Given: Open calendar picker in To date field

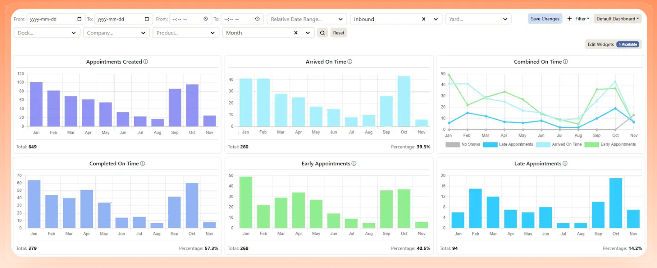Looking at the screenshot, I should (147, 19).
